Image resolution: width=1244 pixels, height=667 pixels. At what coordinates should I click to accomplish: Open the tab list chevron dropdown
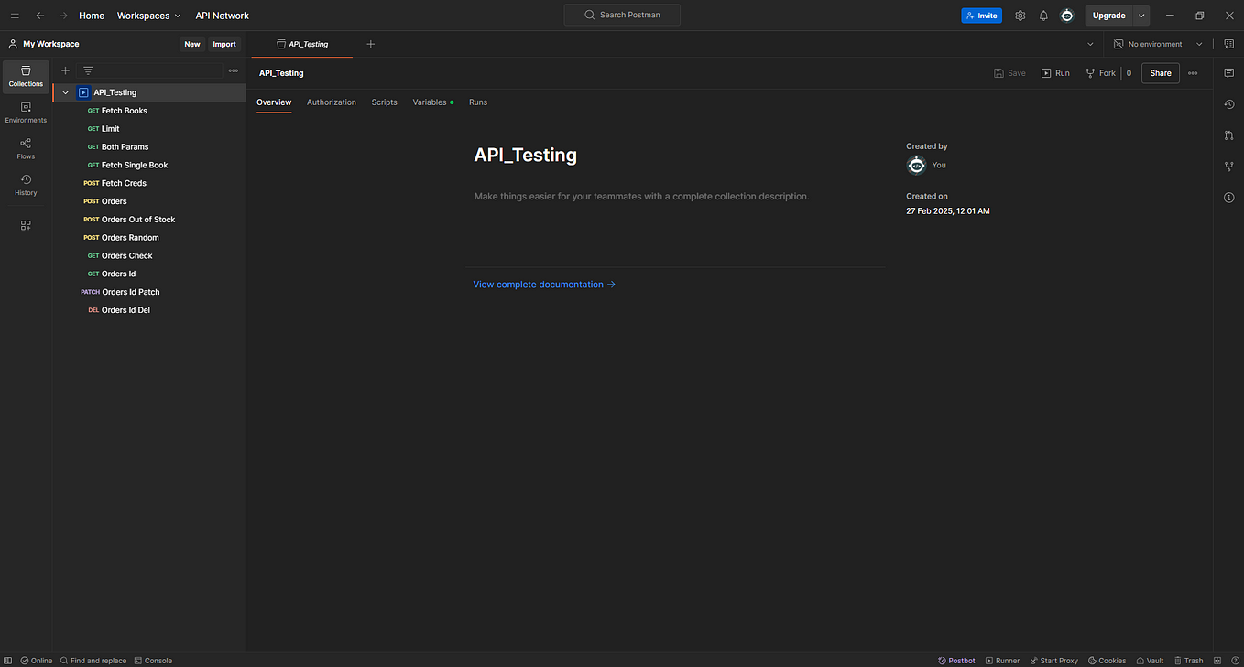pos(1090,44)
